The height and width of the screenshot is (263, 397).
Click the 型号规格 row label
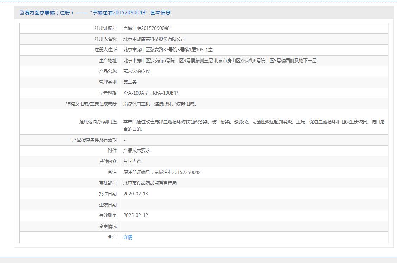[x=108, y=93]
